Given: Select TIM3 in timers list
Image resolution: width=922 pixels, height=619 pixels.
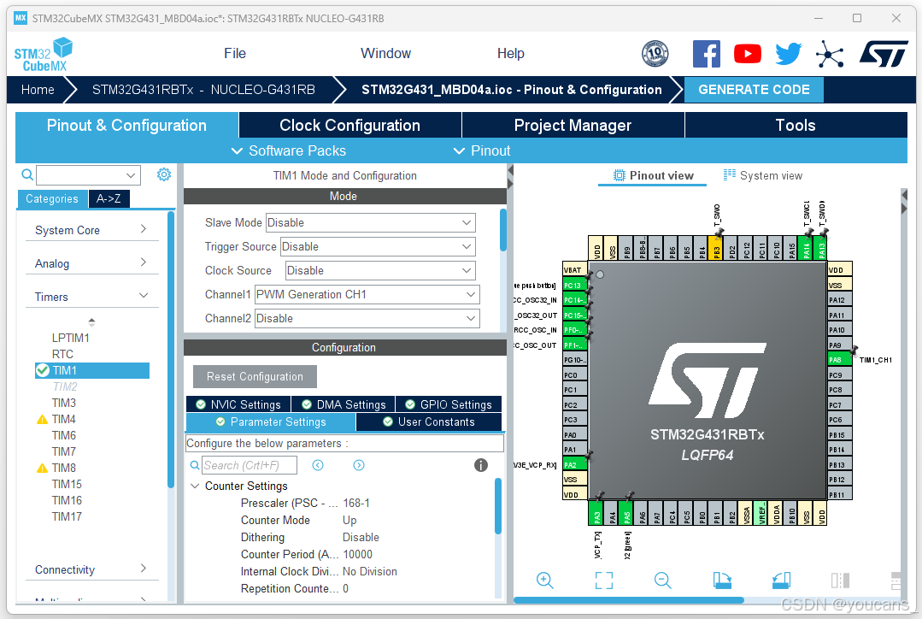Looking at the screenshot, I should tap(63, 403).
